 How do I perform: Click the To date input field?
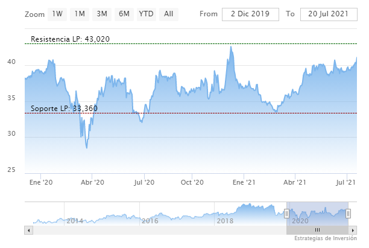(x=325, y=14)
